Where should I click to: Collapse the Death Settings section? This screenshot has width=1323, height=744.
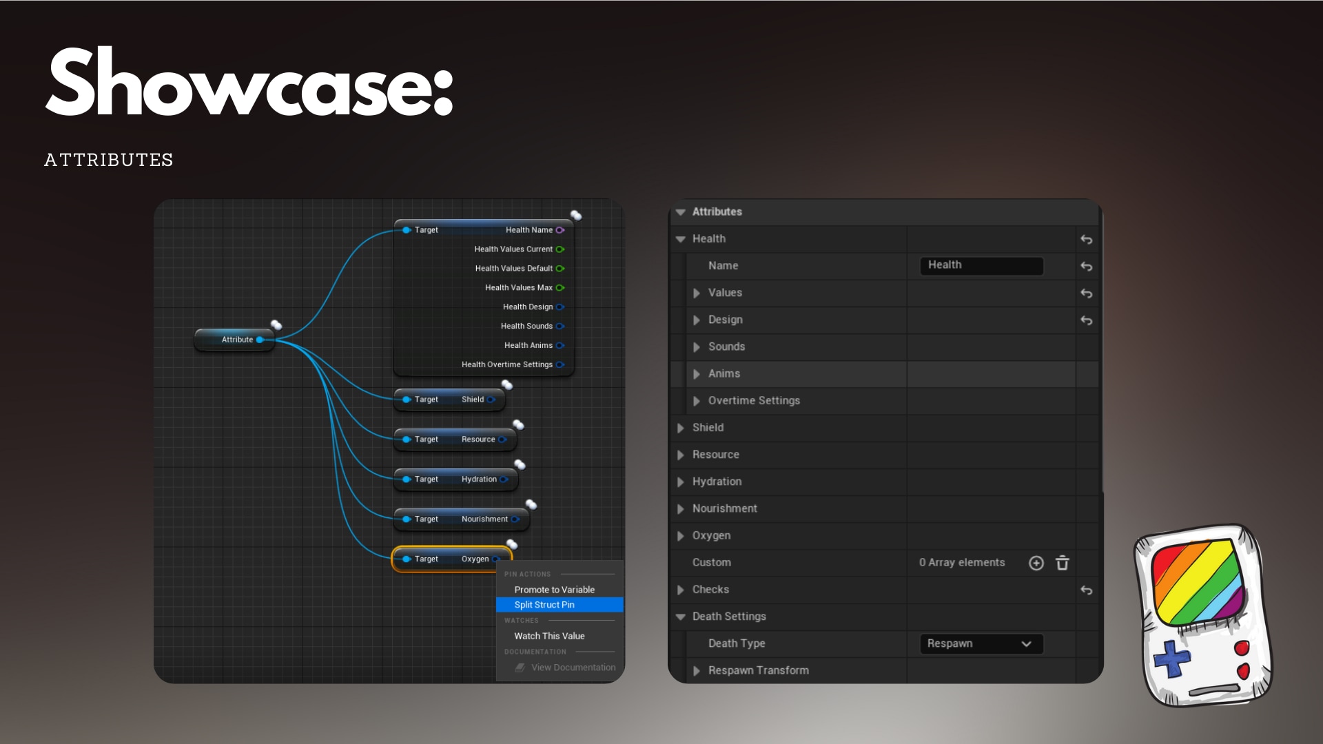point(681,617)
